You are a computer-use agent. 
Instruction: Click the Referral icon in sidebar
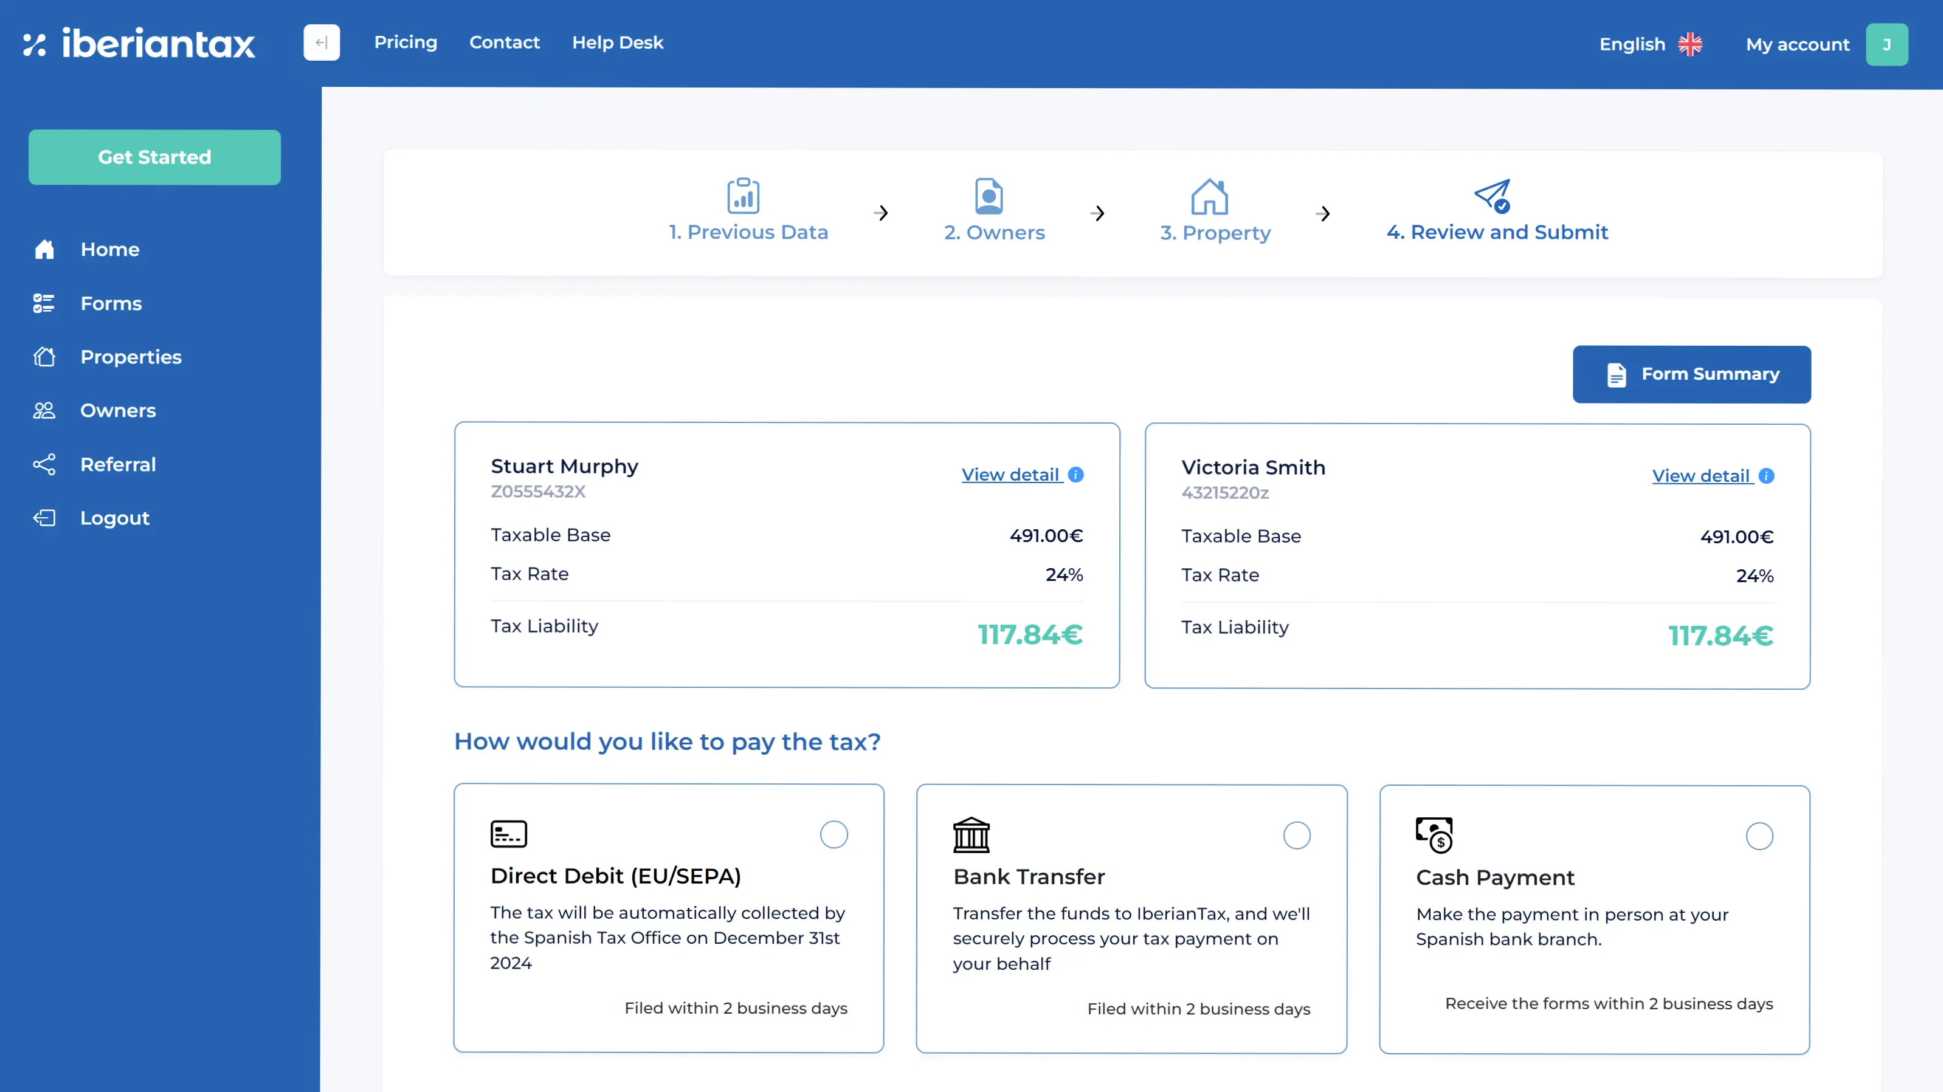pyautogui.click(x=44, y=464)
